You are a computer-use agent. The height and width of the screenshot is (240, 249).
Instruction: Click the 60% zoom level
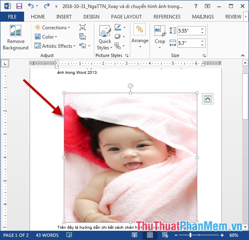coord(234,235)
